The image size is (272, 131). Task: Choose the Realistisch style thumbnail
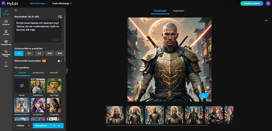(38, 86)
